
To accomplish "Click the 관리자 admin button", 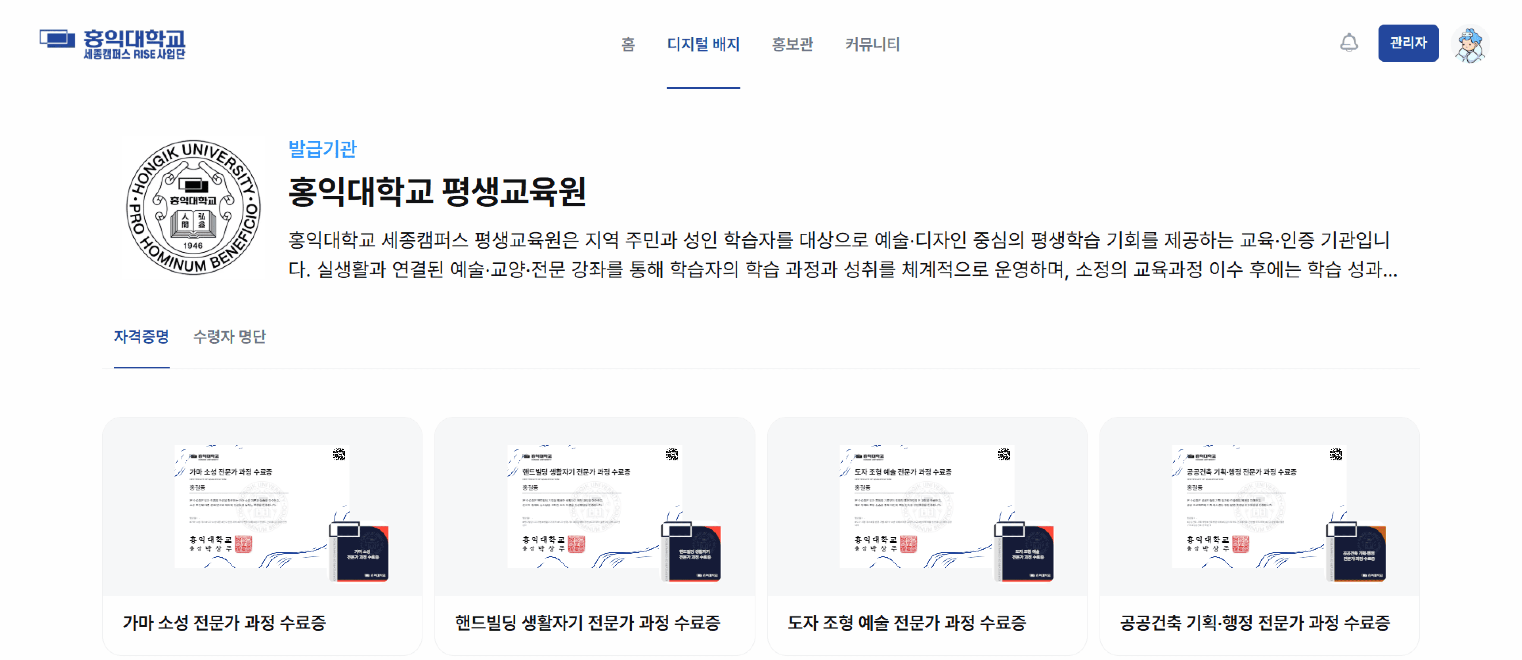I will (1408, 43).
